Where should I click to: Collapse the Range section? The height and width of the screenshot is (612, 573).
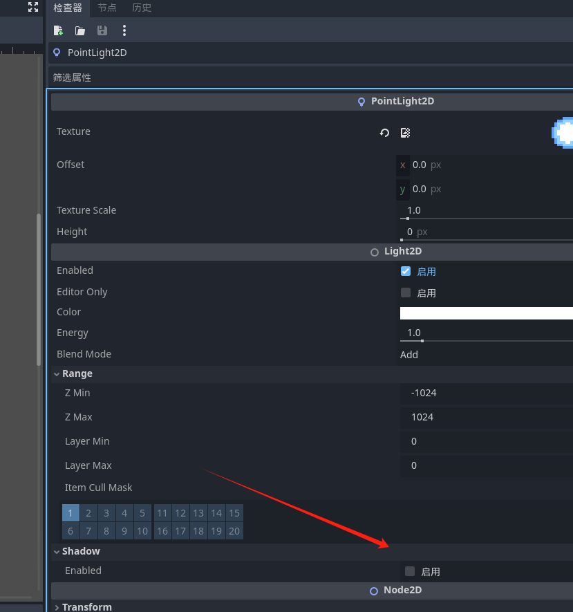pyautogui.click(x=312, y=374)
